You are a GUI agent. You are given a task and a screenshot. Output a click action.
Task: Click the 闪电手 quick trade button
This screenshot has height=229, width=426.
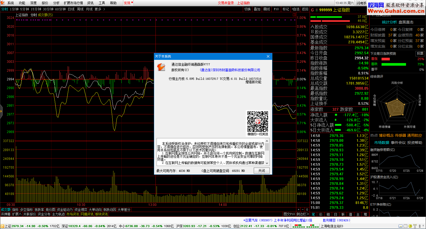[362, 3]
